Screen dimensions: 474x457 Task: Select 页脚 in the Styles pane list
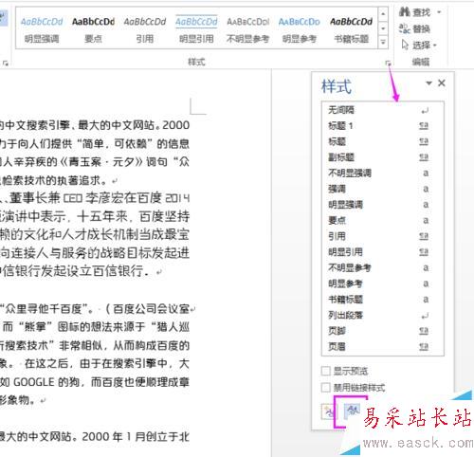coord(382,331)
